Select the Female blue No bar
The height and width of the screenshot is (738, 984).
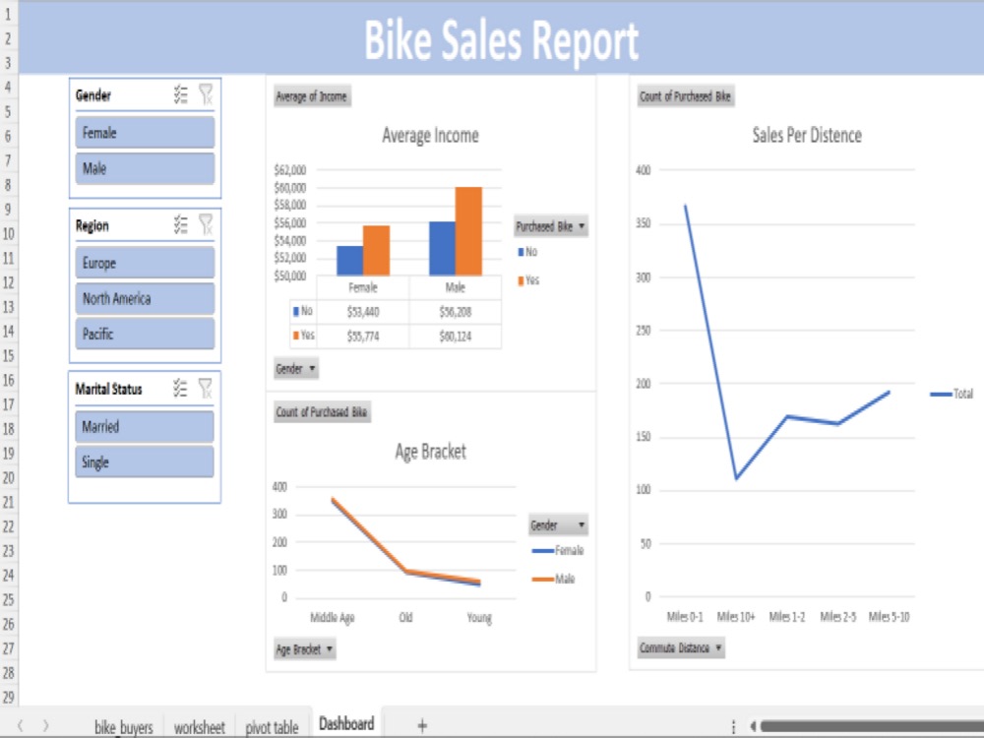pyautogui.click(x=349, y=261)
